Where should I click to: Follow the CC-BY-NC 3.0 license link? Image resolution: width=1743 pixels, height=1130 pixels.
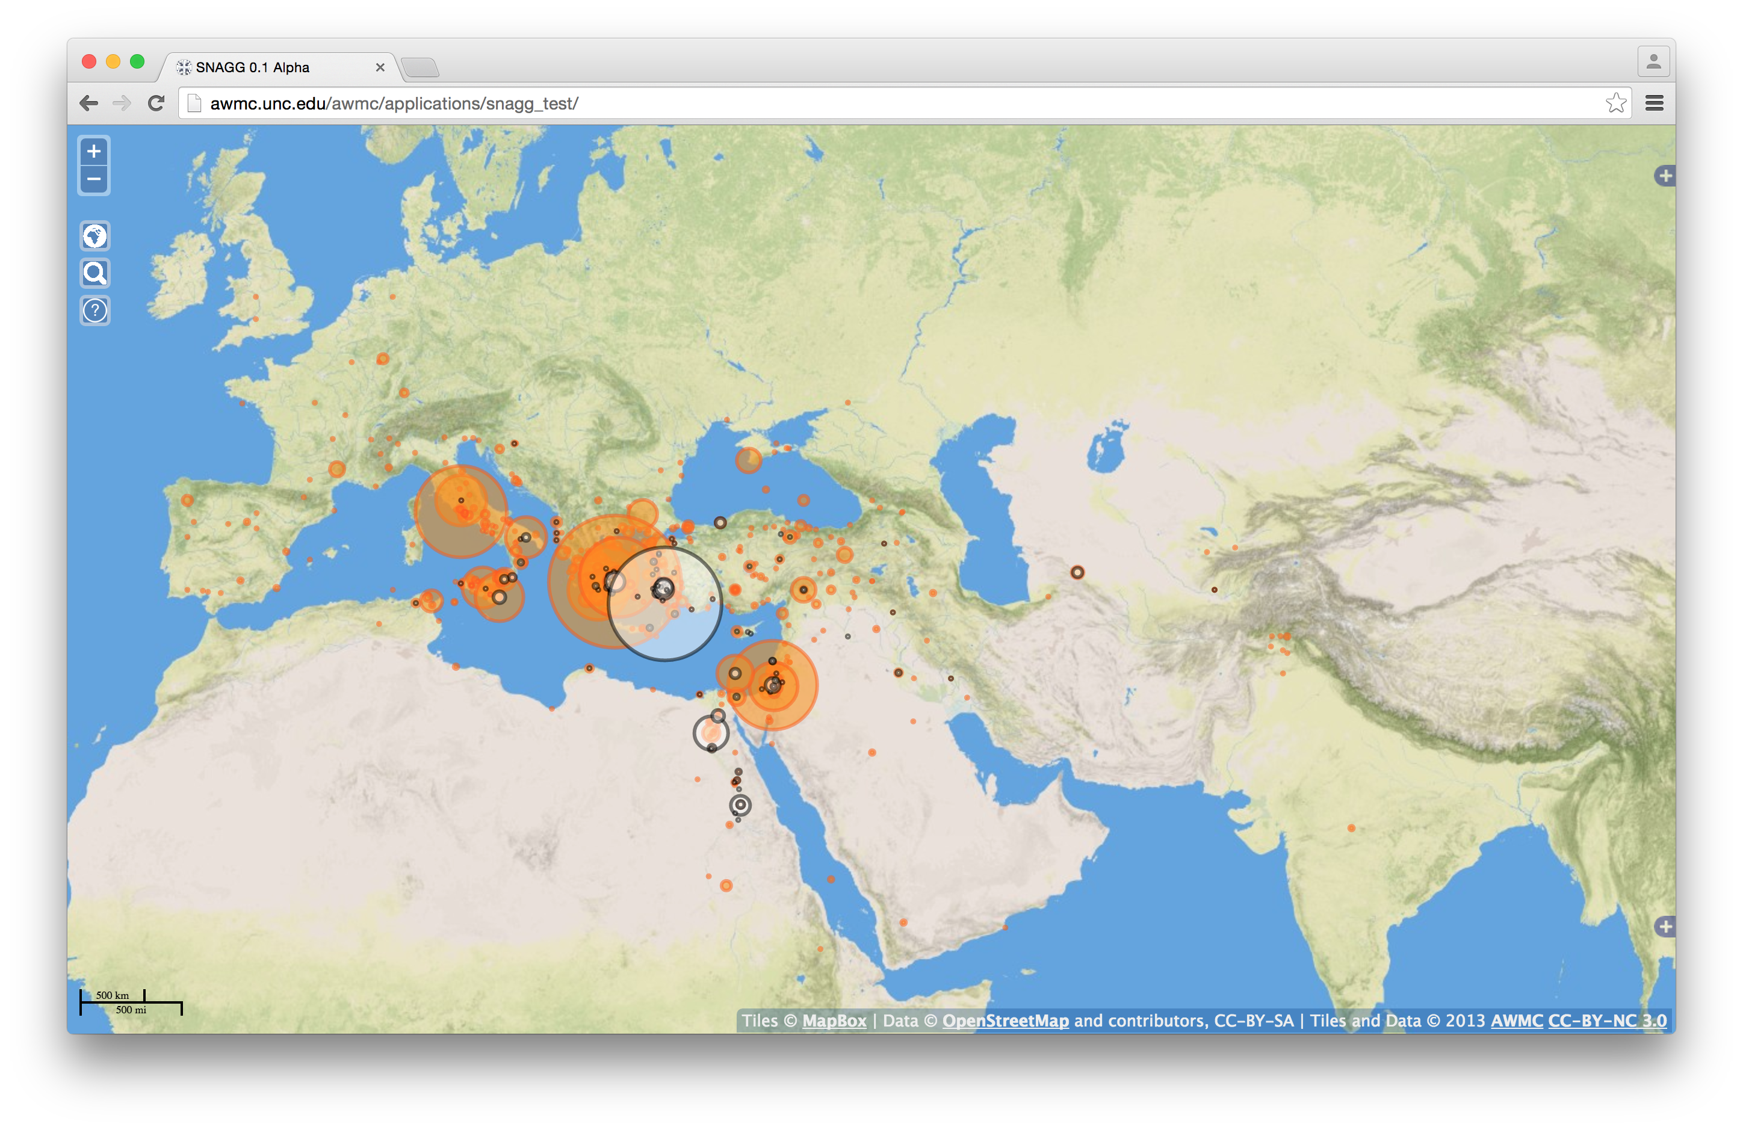tap(1607, 1020)
